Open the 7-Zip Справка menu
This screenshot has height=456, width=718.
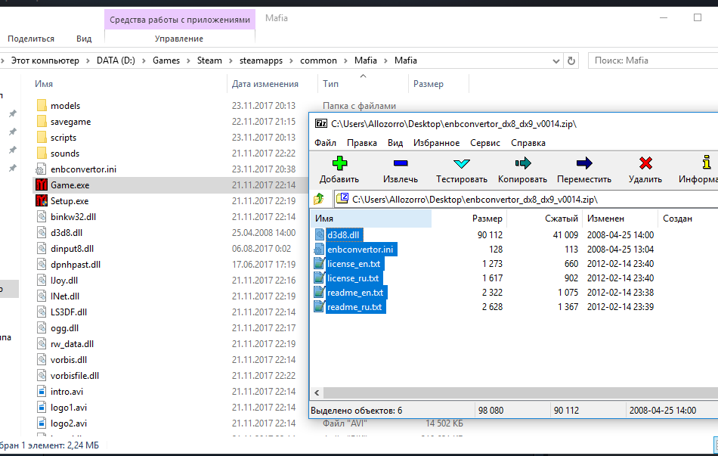528,143
